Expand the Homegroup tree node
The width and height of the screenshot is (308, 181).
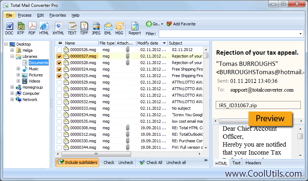point(12,87)
